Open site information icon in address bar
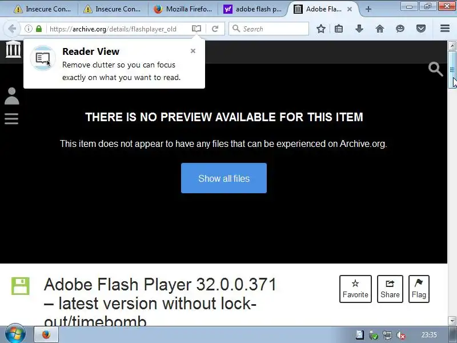The height and width of the screenshot is (343, 457). coord(28,29)
